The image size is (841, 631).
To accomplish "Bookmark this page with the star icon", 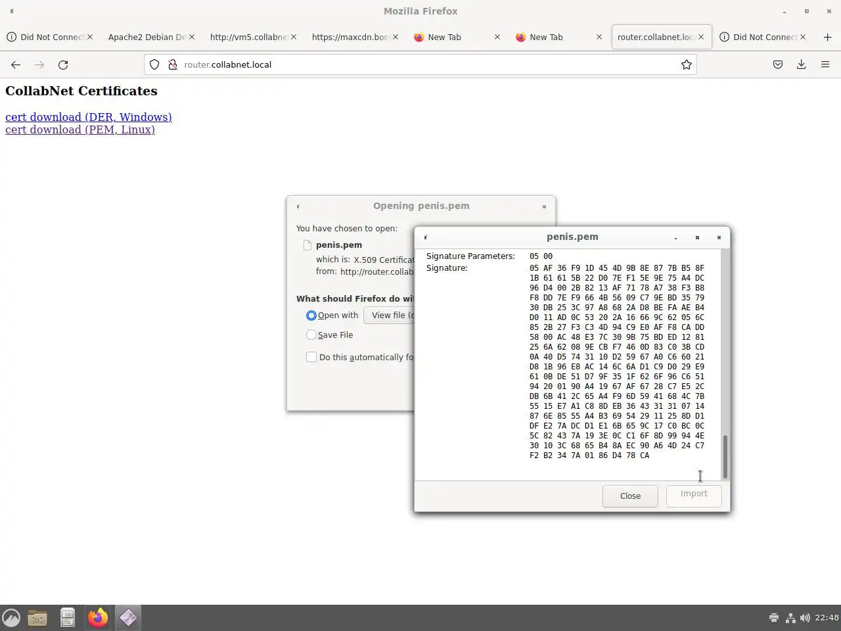I will pos(687,64).
